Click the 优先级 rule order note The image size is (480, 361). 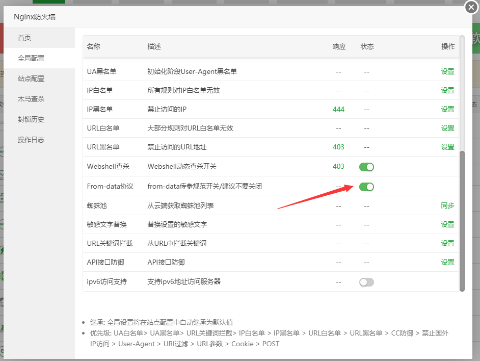pyautogui.click(x=270, y=339)
